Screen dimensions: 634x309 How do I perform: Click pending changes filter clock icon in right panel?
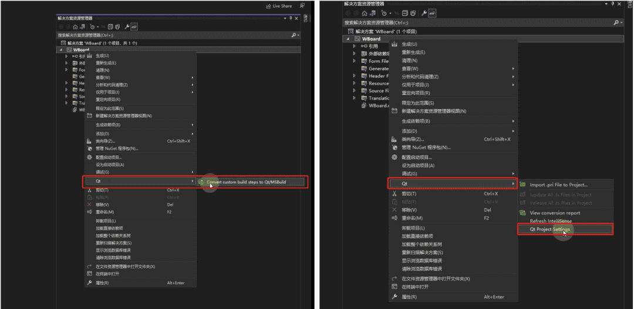[384, 13]
